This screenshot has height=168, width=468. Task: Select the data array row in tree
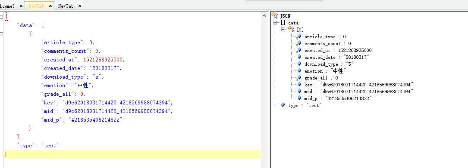289,23
